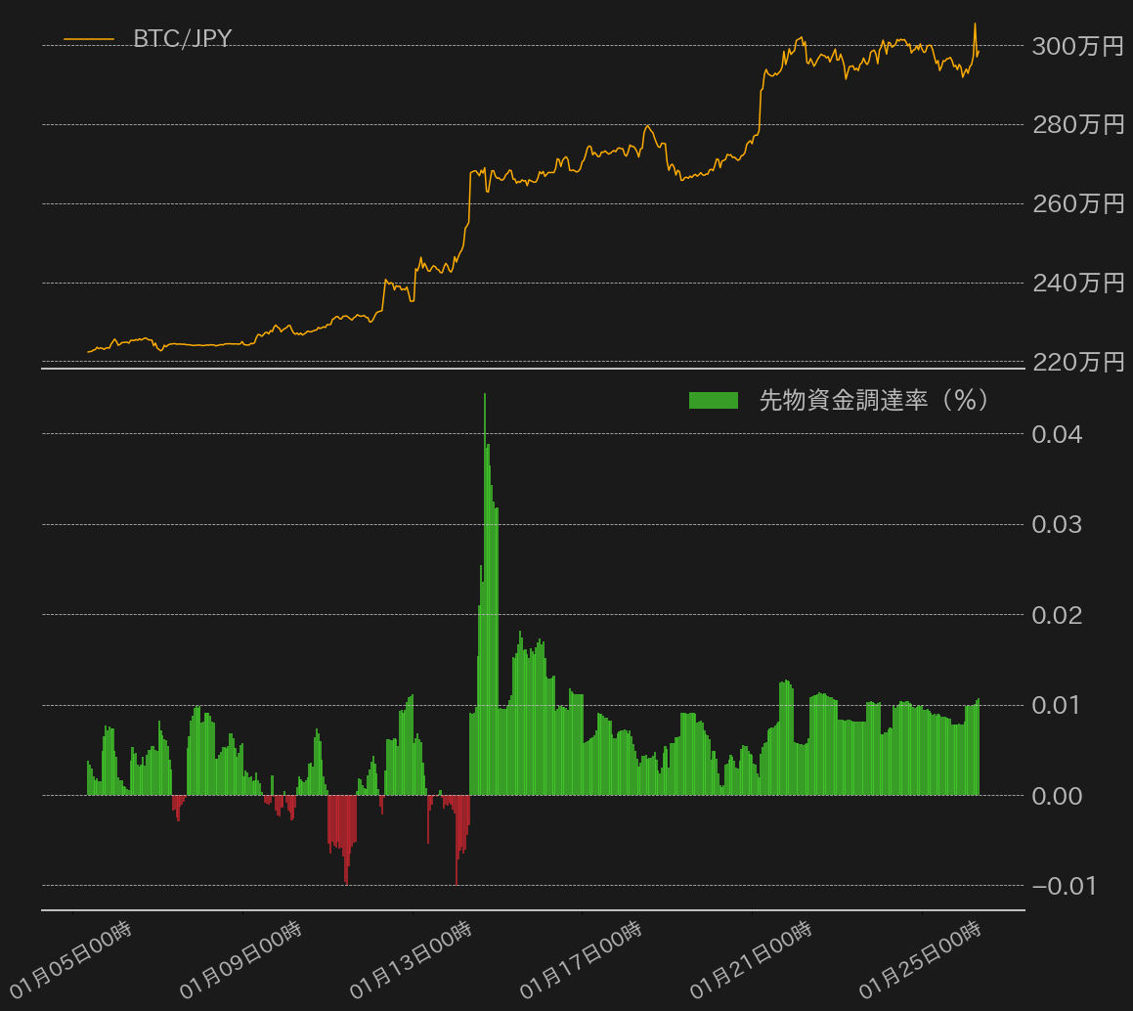1133x1011 pixels.
Task: Click the 240万円 price axis label
Action: [1077, 283]
